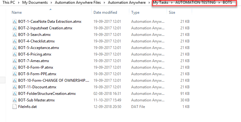
Task: Click the BOT-6-Pricing file icon
Action: click(x=14, y=54)
